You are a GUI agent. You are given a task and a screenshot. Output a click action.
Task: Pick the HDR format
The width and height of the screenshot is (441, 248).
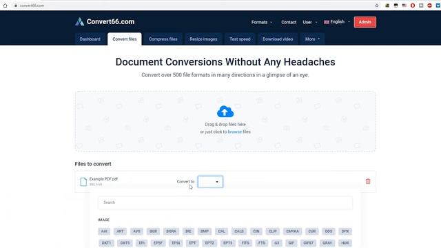point(345,242)
